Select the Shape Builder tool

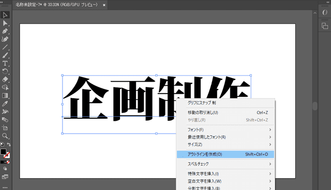[5, 87]
